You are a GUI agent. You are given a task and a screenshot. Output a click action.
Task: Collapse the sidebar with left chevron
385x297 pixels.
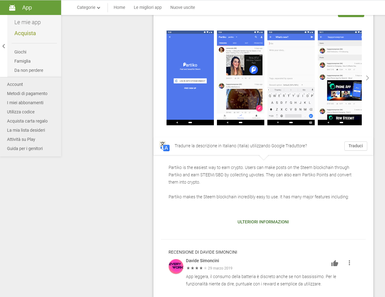(4, 46)
